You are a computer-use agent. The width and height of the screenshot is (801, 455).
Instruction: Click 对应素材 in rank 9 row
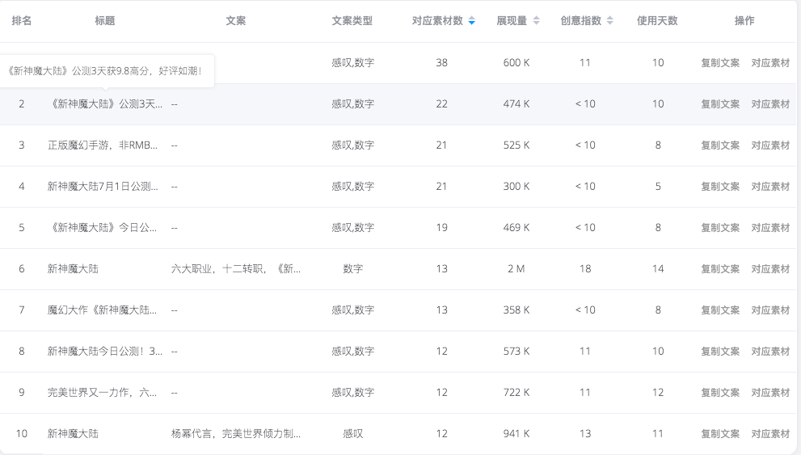tap(770, 393)
